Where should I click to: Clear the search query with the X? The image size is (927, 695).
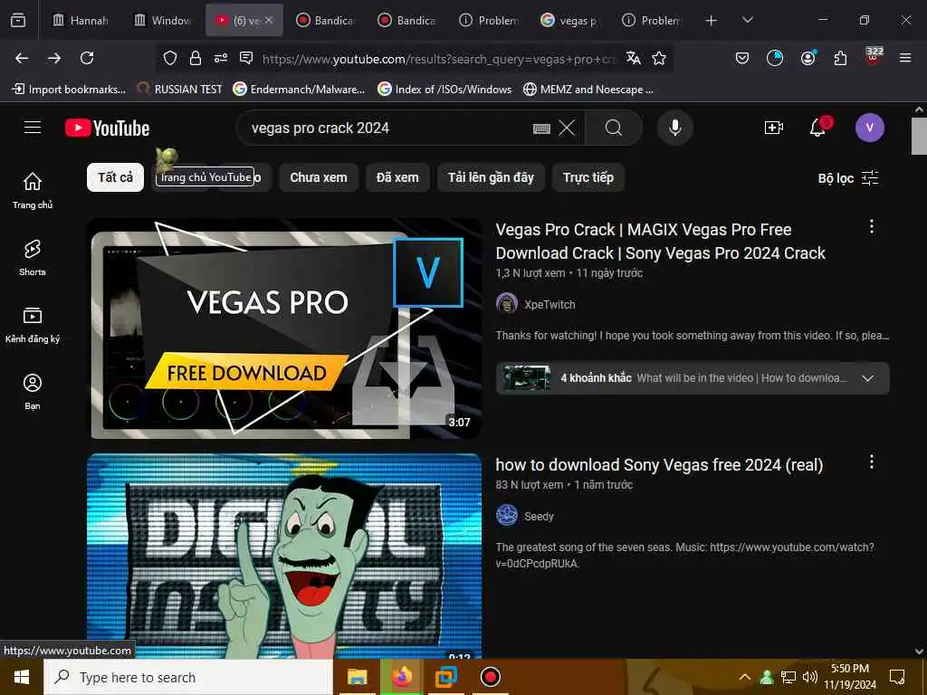click(x=567, y=128)
